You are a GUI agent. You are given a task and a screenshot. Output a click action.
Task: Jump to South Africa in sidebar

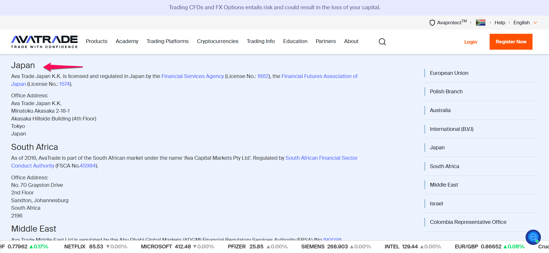click(x=444, y=166)
